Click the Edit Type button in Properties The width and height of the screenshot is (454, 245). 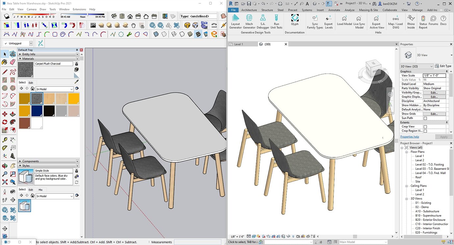coord(443,66)
